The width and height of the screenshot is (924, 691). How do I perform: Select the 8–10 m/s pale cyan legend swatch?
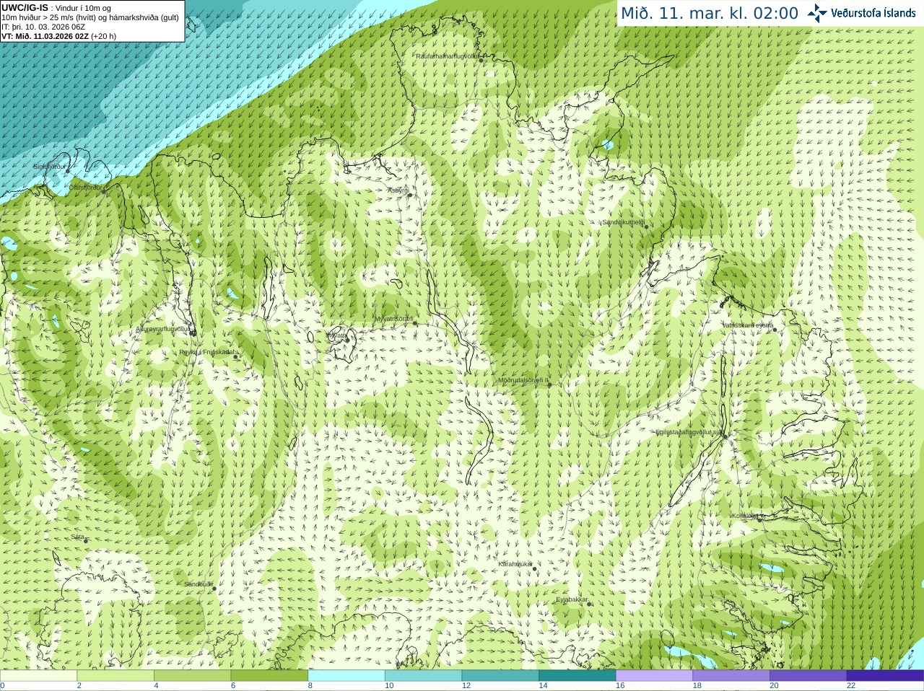pos(346,676)
